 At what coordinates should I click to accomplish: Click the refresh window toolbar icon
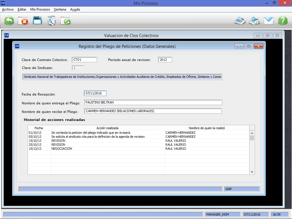(x=66, y=21)
